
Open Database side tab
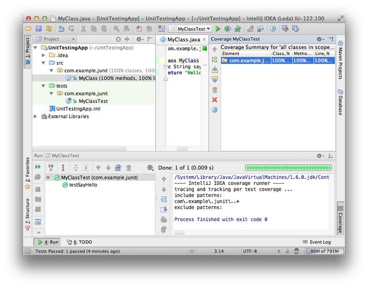(x=340, y=102)
